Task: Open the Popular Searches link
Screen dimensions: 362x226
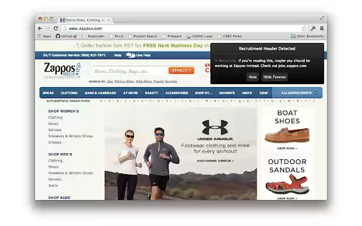Action: (165, 81)
